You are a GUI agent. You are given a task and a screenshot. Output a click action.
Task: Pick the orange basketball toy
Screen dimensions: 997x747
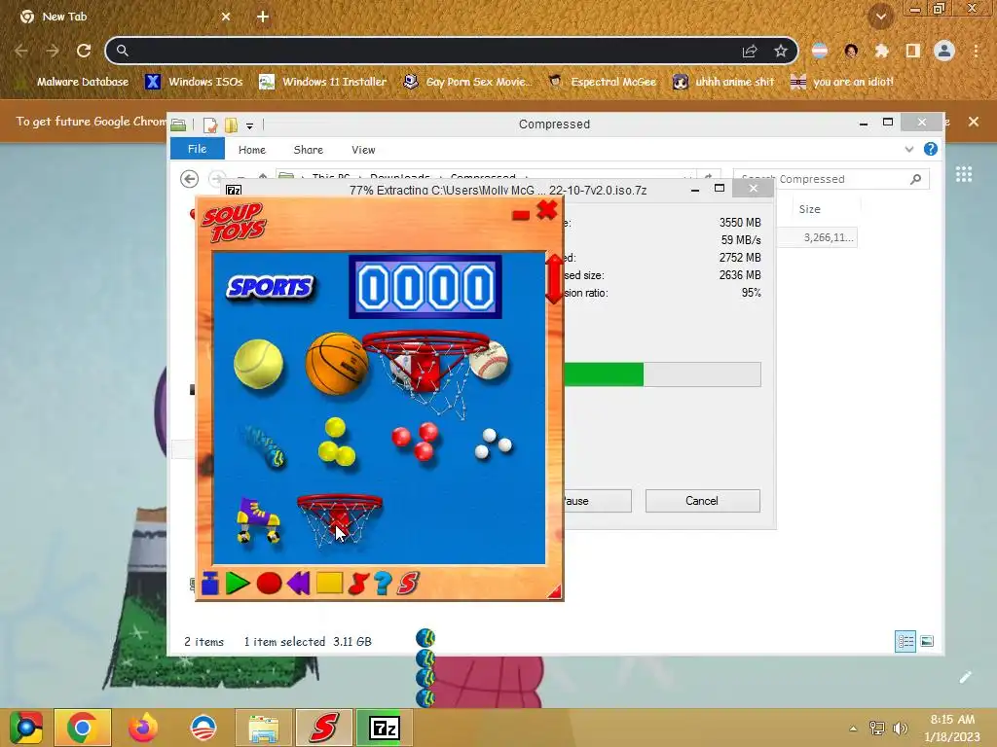point(336,364)
